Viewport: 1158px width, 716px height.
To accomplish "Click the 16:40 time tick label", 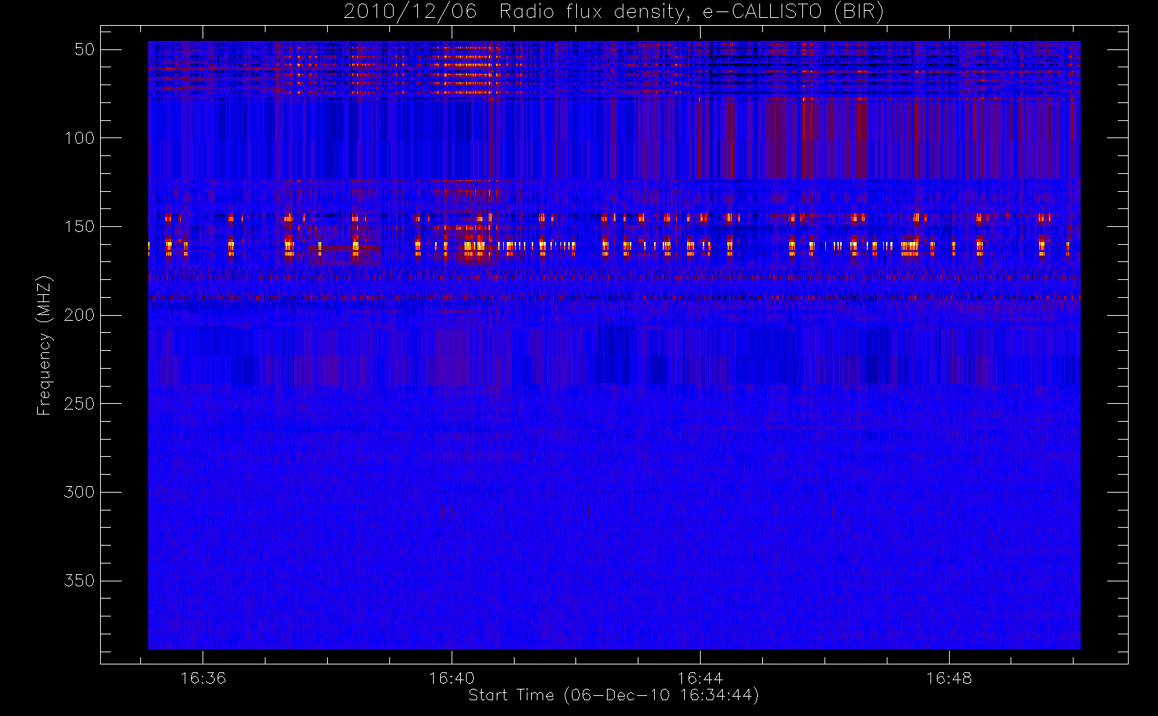I will click(x=452, y=678).
